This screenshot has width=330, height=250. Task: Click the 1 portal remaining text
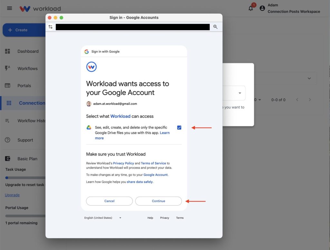[21, 223]
